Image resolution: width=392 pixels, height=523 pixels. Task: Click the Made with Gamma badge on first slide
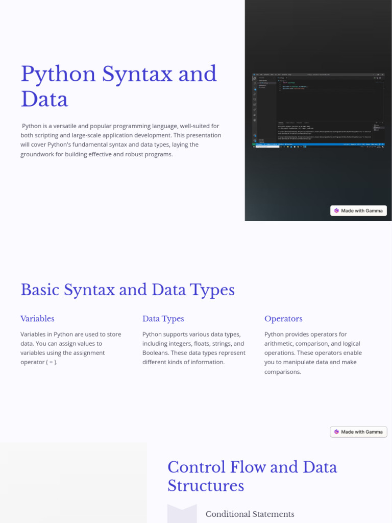tap(358, 210)
